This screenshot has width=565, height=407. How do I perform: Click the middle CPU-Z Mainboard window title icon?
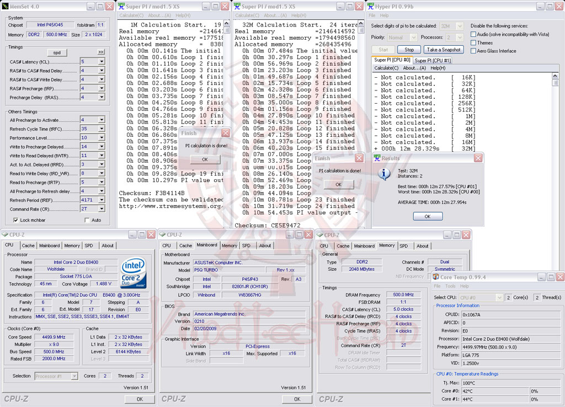click(163, 234)
